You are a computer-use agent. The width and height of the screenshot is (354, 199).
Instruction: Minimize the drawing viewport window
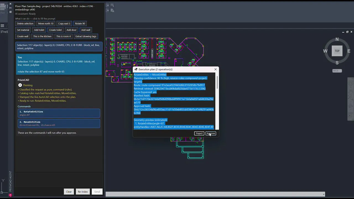pyautogui.click(x=343, y=32)
